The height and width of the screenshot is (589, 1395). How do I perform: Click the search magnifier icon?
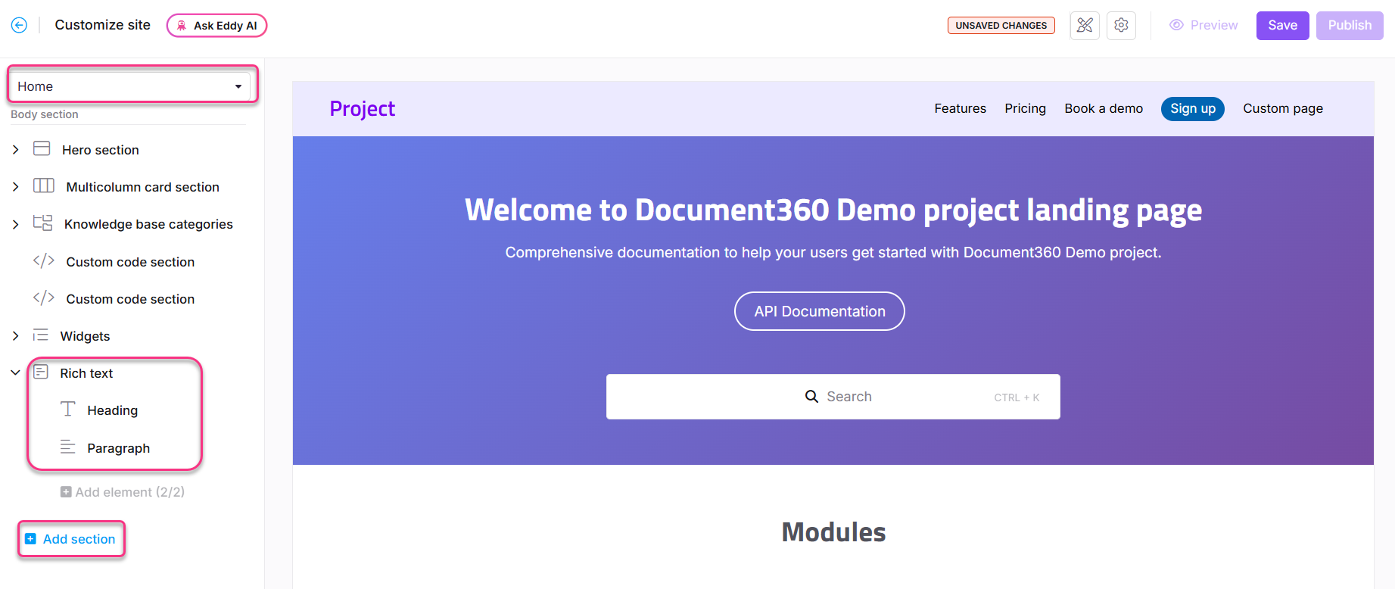(x=811, y=397)
